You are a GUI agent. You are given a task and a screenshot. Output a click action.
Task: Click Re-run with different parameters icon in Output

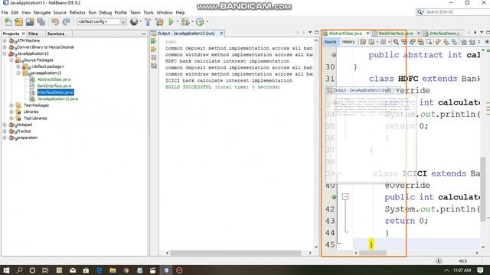153,49
